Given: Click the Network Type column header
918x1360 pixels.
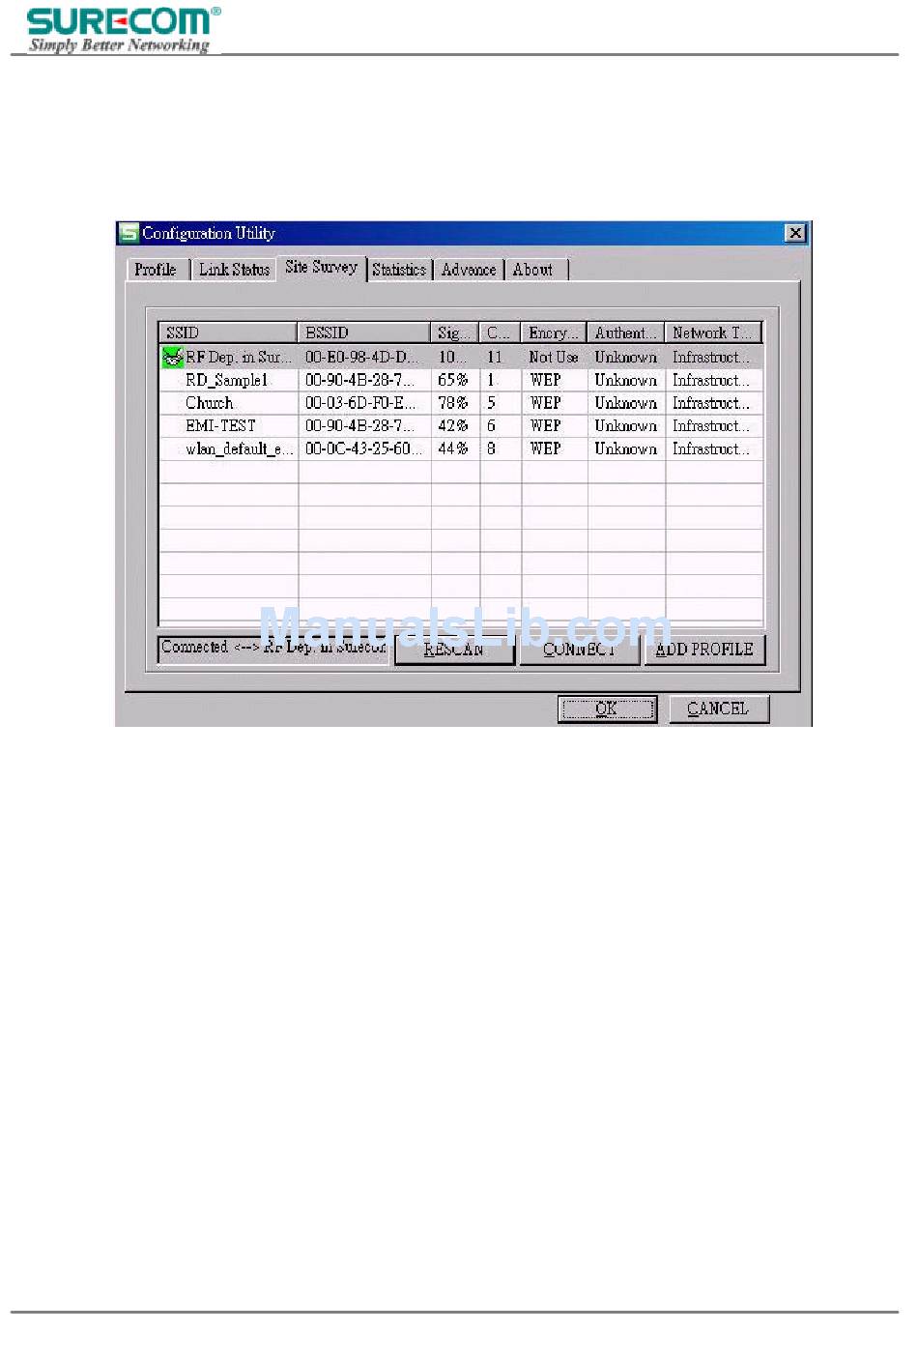Looking at the screenshot, I should tap(713, 333).
